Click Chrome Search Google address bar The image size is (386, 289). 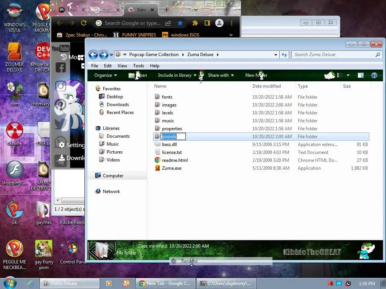coord(132,23)
